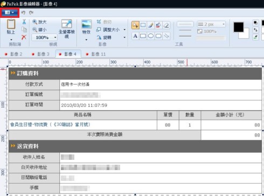Click the 100% opacity control

pyautogui.click(x=207, y=31)
